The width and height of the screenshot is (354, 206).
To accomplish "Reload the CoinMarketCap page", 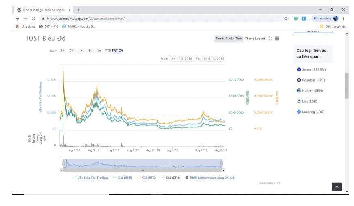I will 33,19.
